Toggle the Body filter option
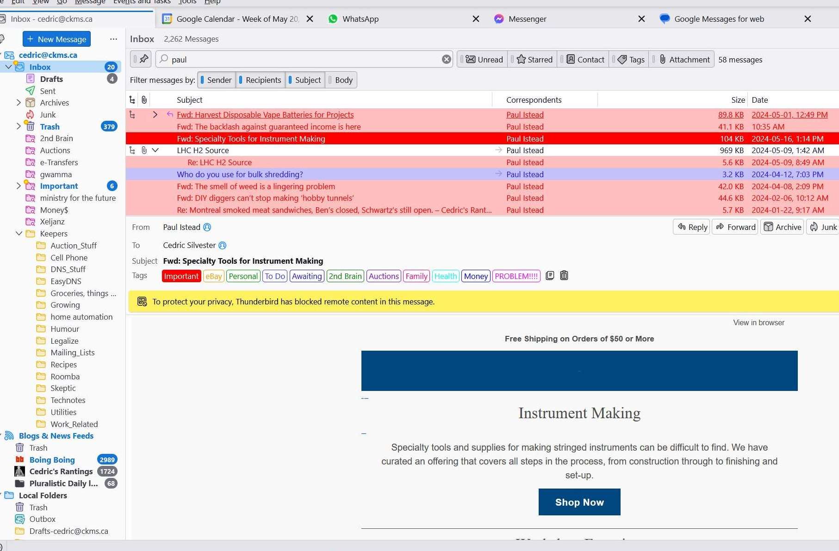 341,80
